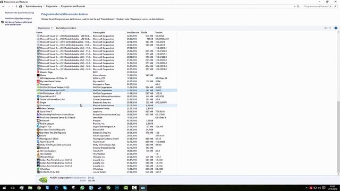Select Unturned row

pos(106,148)
